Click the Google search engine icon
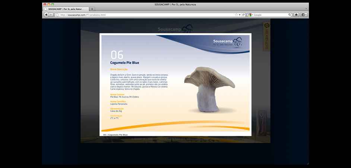 [250, 15]
